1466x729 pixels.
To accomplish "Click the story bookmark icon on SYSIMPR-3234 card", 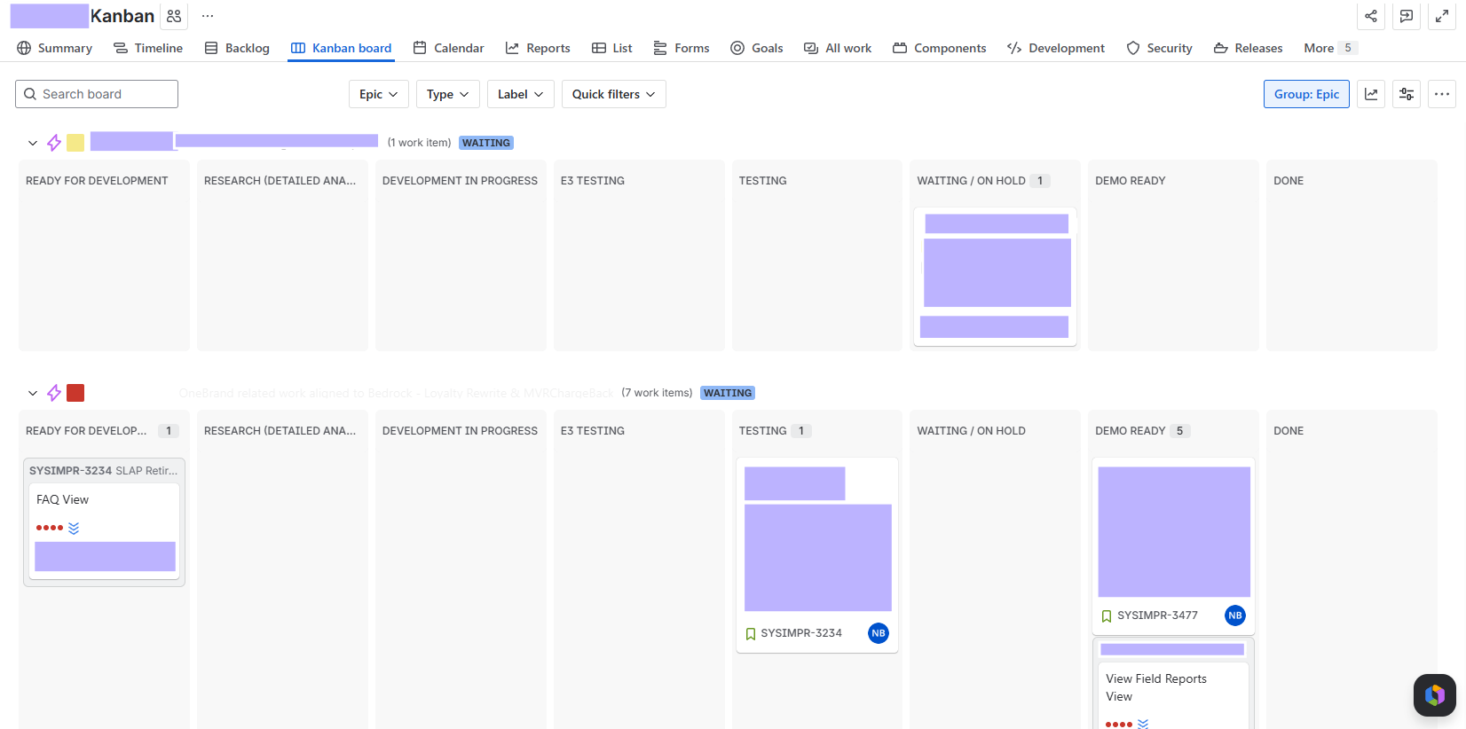I will (751, 633).
